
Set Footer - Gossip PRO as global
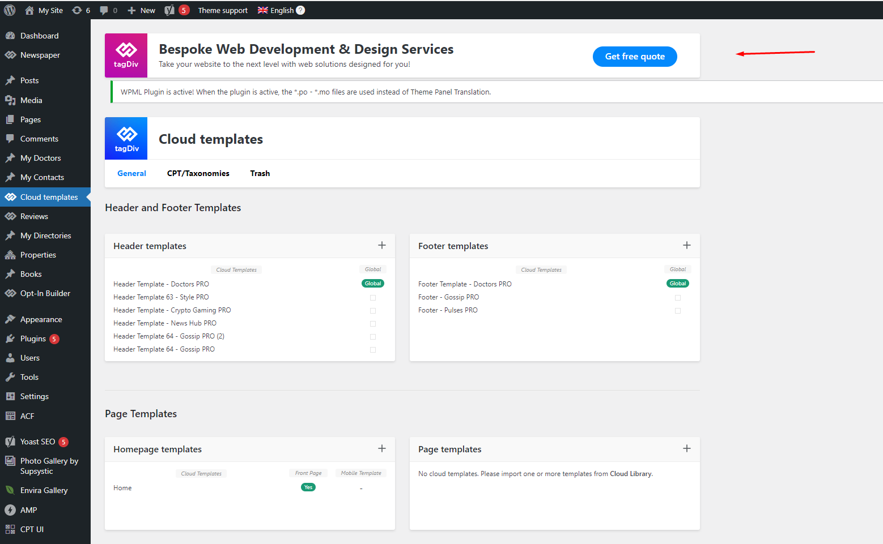[x=678, y=298]
